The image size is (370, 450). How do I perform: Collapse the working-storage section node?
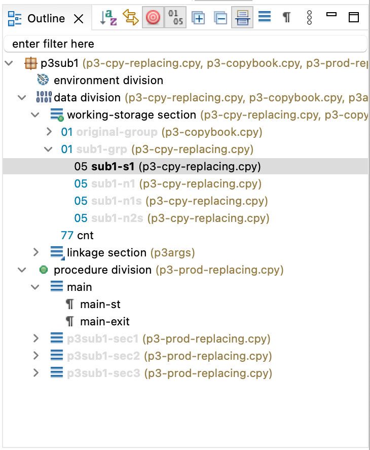[x=35, y=115]
